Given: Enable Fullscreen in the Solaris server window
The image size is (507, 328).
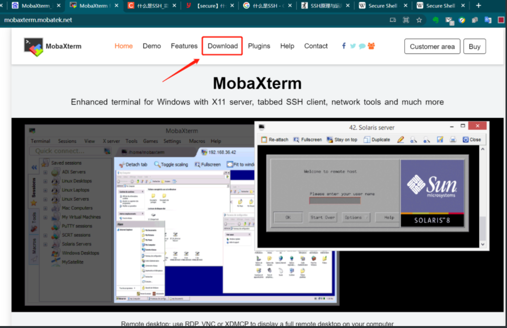Looking at the screenshot, I should 308,139.
